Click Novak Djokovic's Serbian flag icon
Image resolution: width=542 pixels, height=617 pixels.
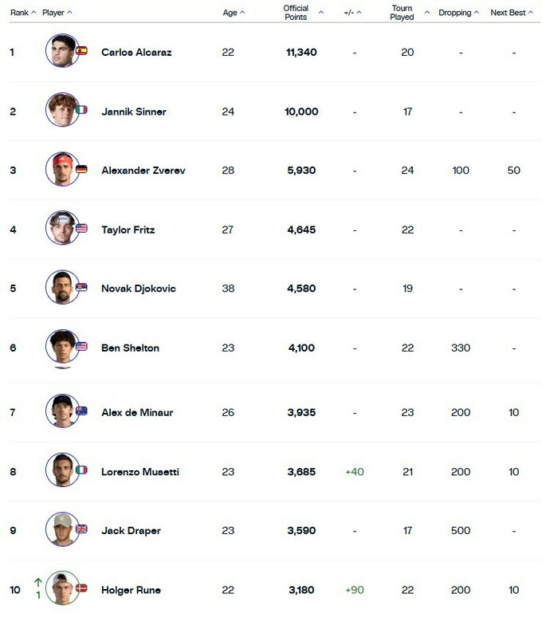(x=82, y=288)
